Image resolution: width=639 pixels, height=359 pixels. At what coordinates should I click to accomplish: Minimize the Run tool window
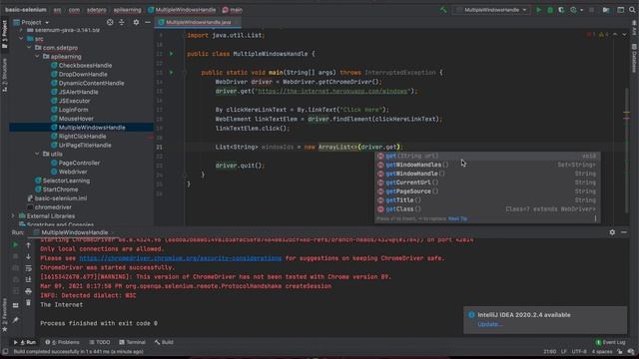coord(624,232)
